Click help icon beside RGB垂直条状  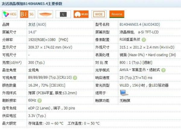click(144, 40)
